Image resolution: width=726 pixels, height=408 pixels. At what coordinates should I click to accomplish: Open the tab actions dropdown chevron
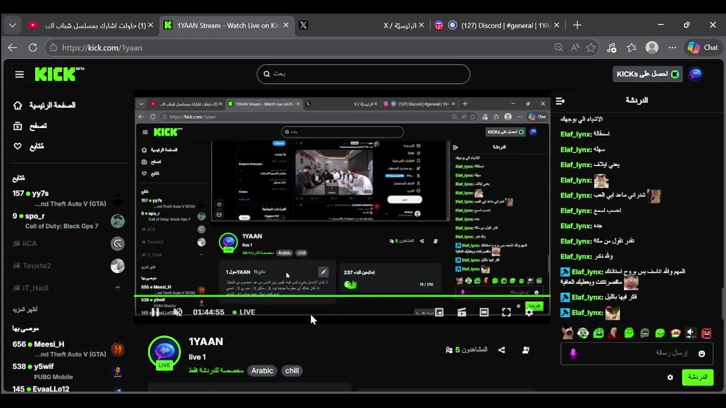(12, 25)
